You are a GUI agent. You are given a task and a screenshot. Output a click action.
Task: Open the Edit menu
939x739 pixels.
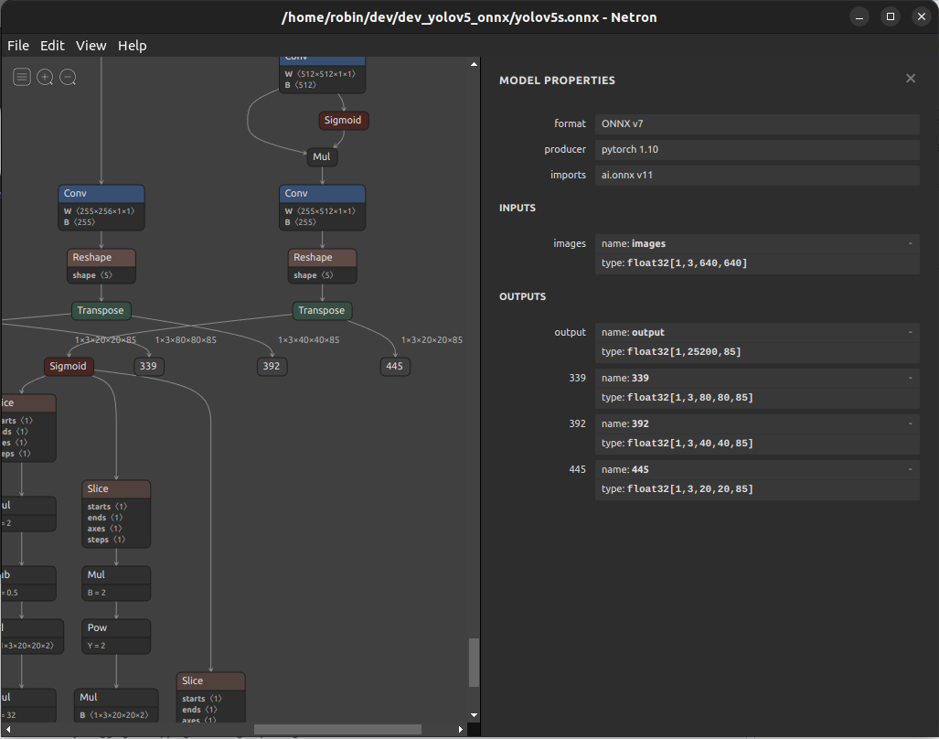[x=52, y=46]
